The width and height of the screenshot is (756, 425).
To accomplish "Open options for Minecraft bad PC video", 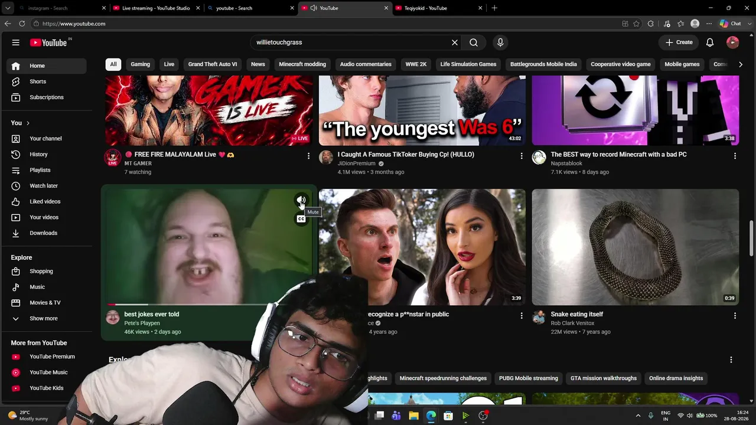I will coord(735,156).
